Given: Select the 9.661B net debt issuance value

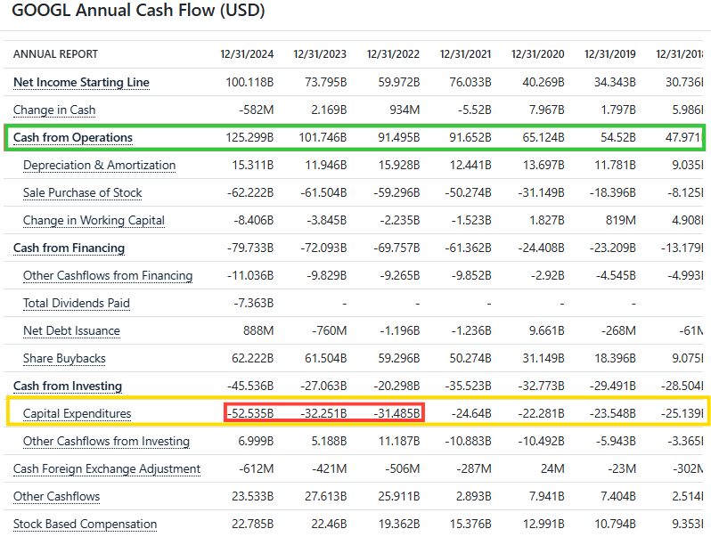Looking at the screenshot, I should 547,331.
